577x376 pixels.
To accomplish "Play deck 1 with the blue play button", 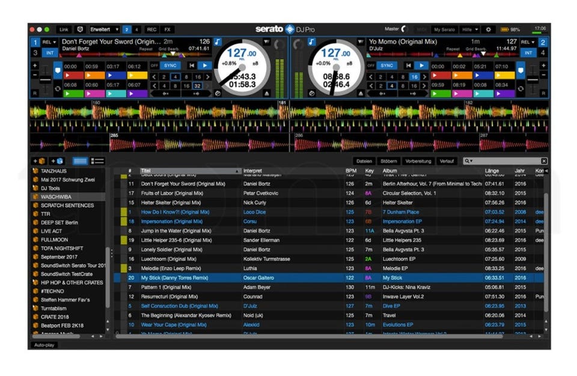I will point(204,65).
